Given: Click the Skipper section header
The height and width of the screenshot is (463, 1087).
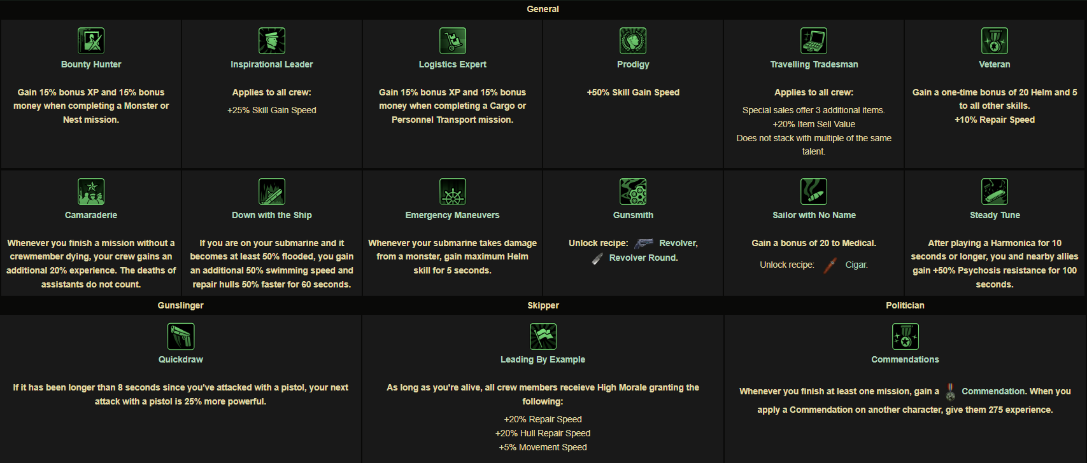Looking at the screenshot, I should [543, 305].
